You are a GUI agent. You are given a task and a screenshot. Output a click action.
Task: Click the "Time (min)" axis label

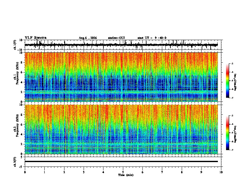tap(126, 175)
